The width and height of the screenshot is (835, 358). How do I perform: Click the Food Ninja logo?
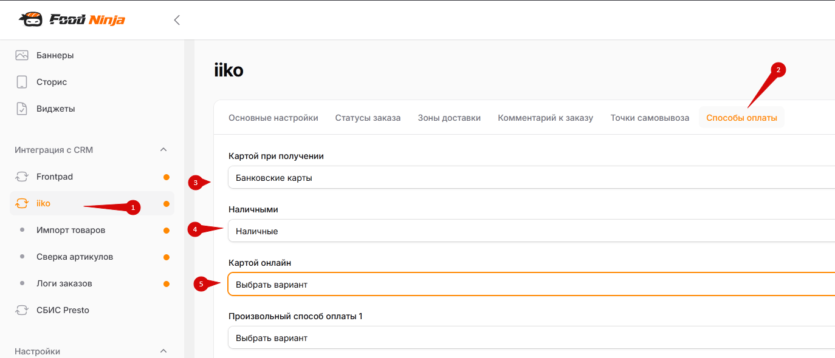point(72,20)
